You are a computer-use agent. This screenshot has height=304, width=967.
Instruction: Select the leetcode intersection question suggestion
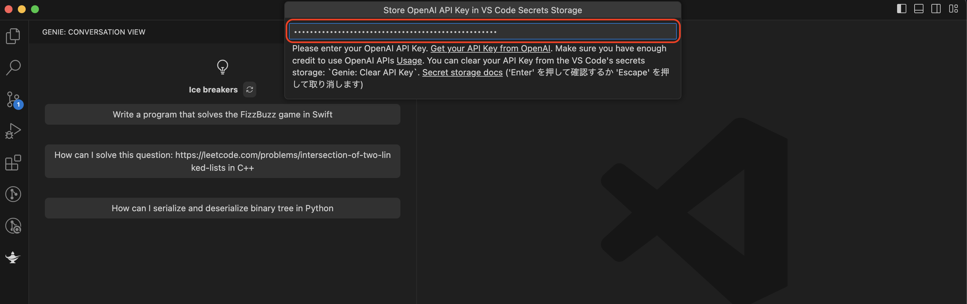pyautogui.click(x=222, y=161)
